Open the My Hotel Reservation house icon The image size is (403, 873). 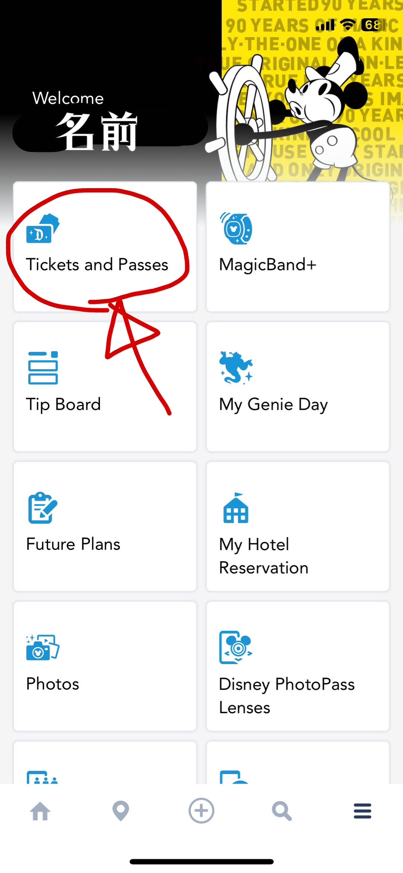coord(236,508)
